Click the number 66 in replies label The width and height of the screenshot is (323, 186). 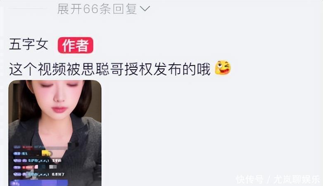[90, 9]
